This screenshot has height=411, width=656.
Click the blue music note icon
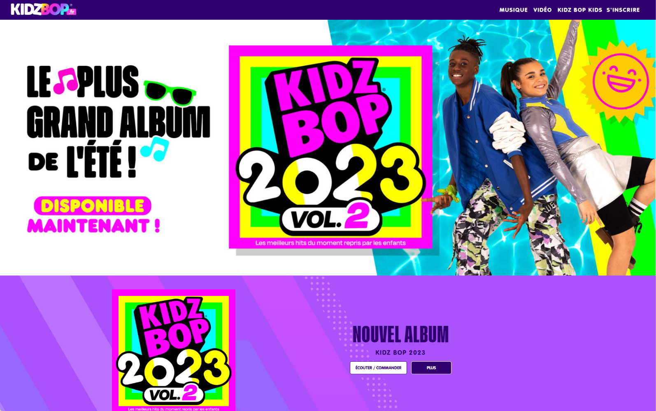(x=155, y=148)
